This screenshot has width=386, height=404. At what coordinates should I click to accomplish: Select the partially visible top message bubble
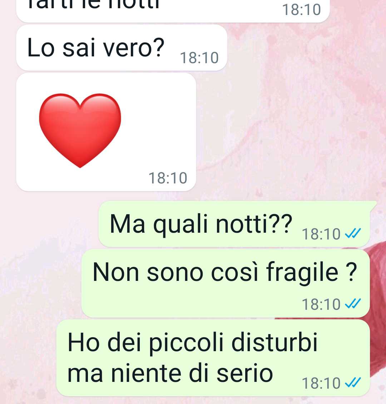click(x=173, y=11)
